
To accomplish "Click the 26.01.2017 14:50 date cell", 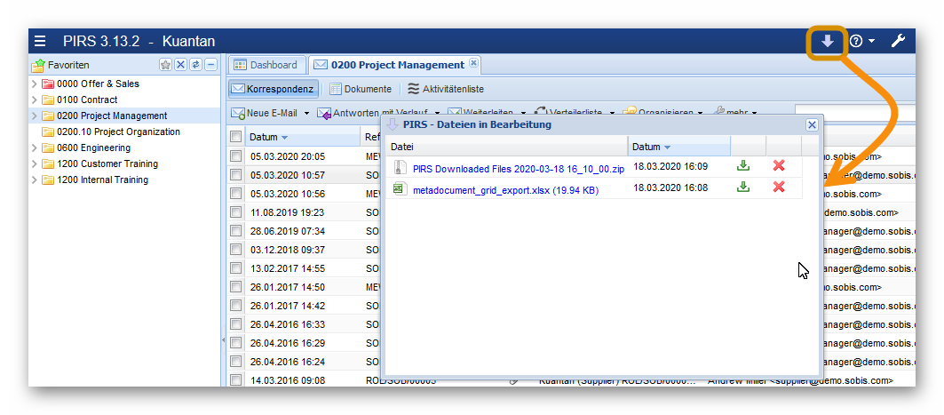I will coord(287,287).
